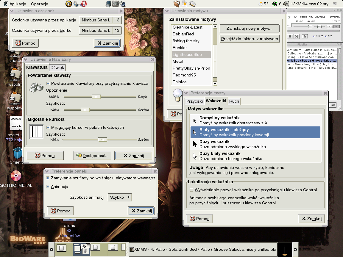Toggle the XMMS PL playlist button
The width and height of the screenshot is (343, 257).
(x=337, y=27)
